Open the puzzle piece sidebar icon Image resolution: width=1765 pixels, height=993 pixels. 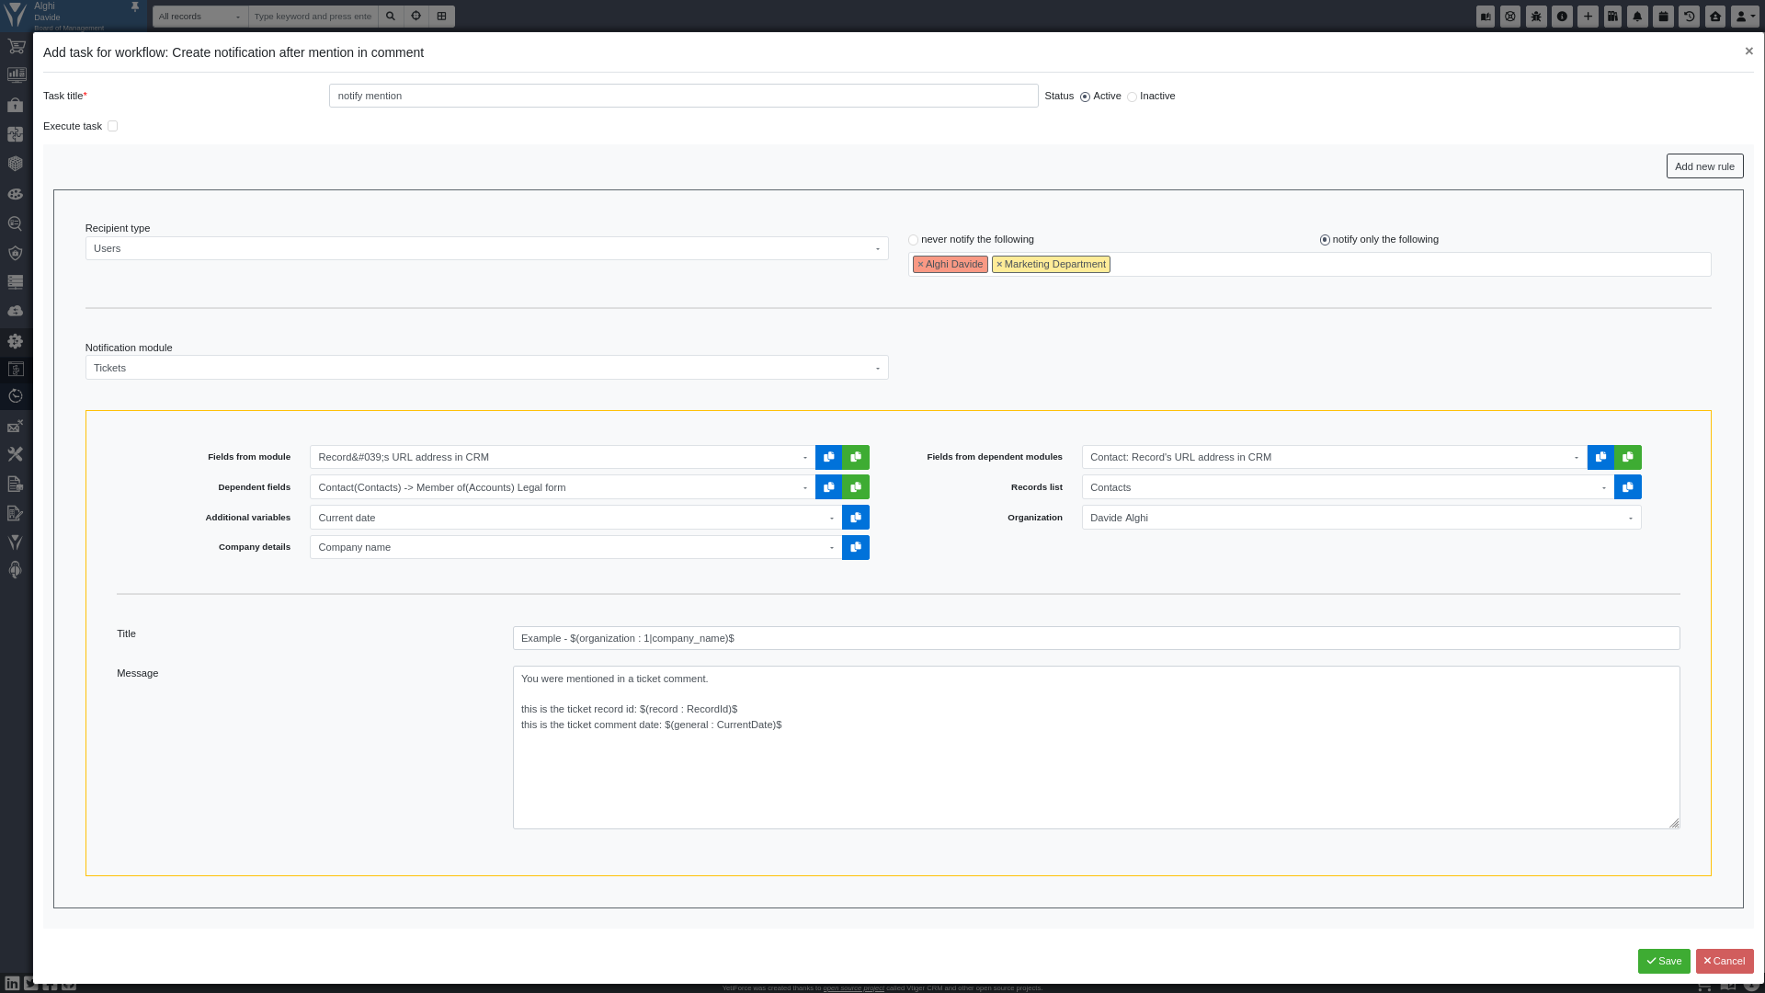coord(16,134)
